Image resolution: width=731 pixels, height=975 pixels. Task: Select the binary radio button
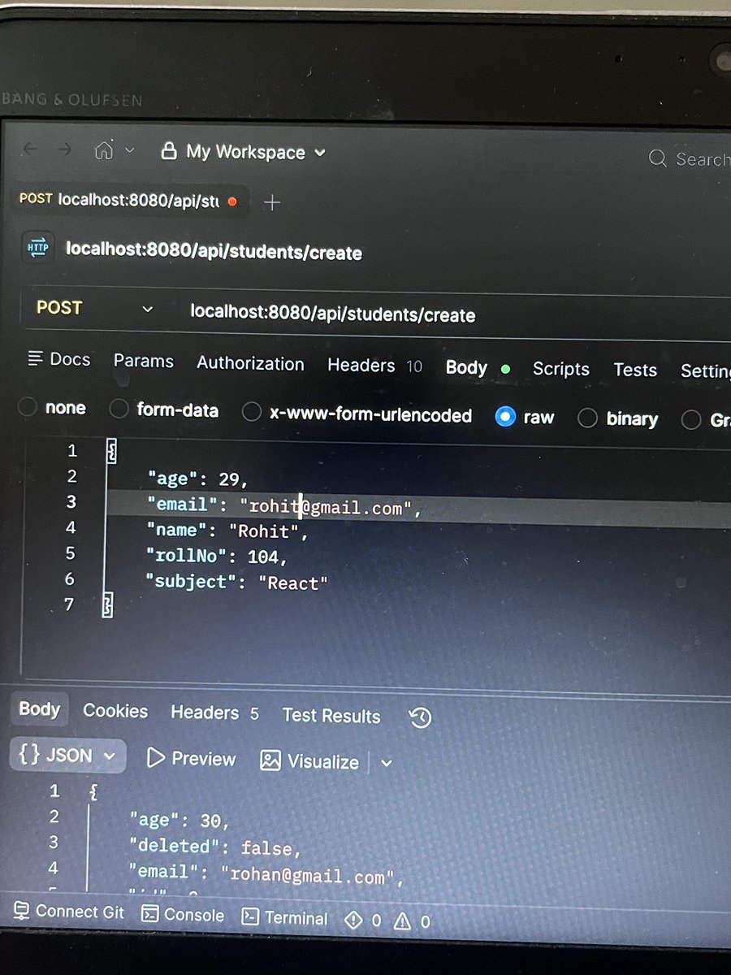coord(587,418)
